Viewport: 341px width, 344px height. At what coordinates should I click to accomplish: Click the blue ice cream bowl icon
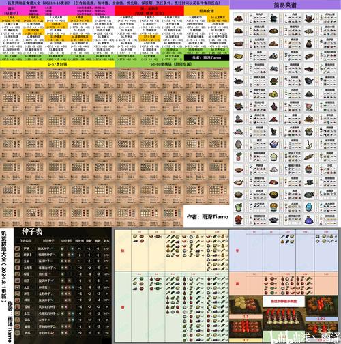273,144
